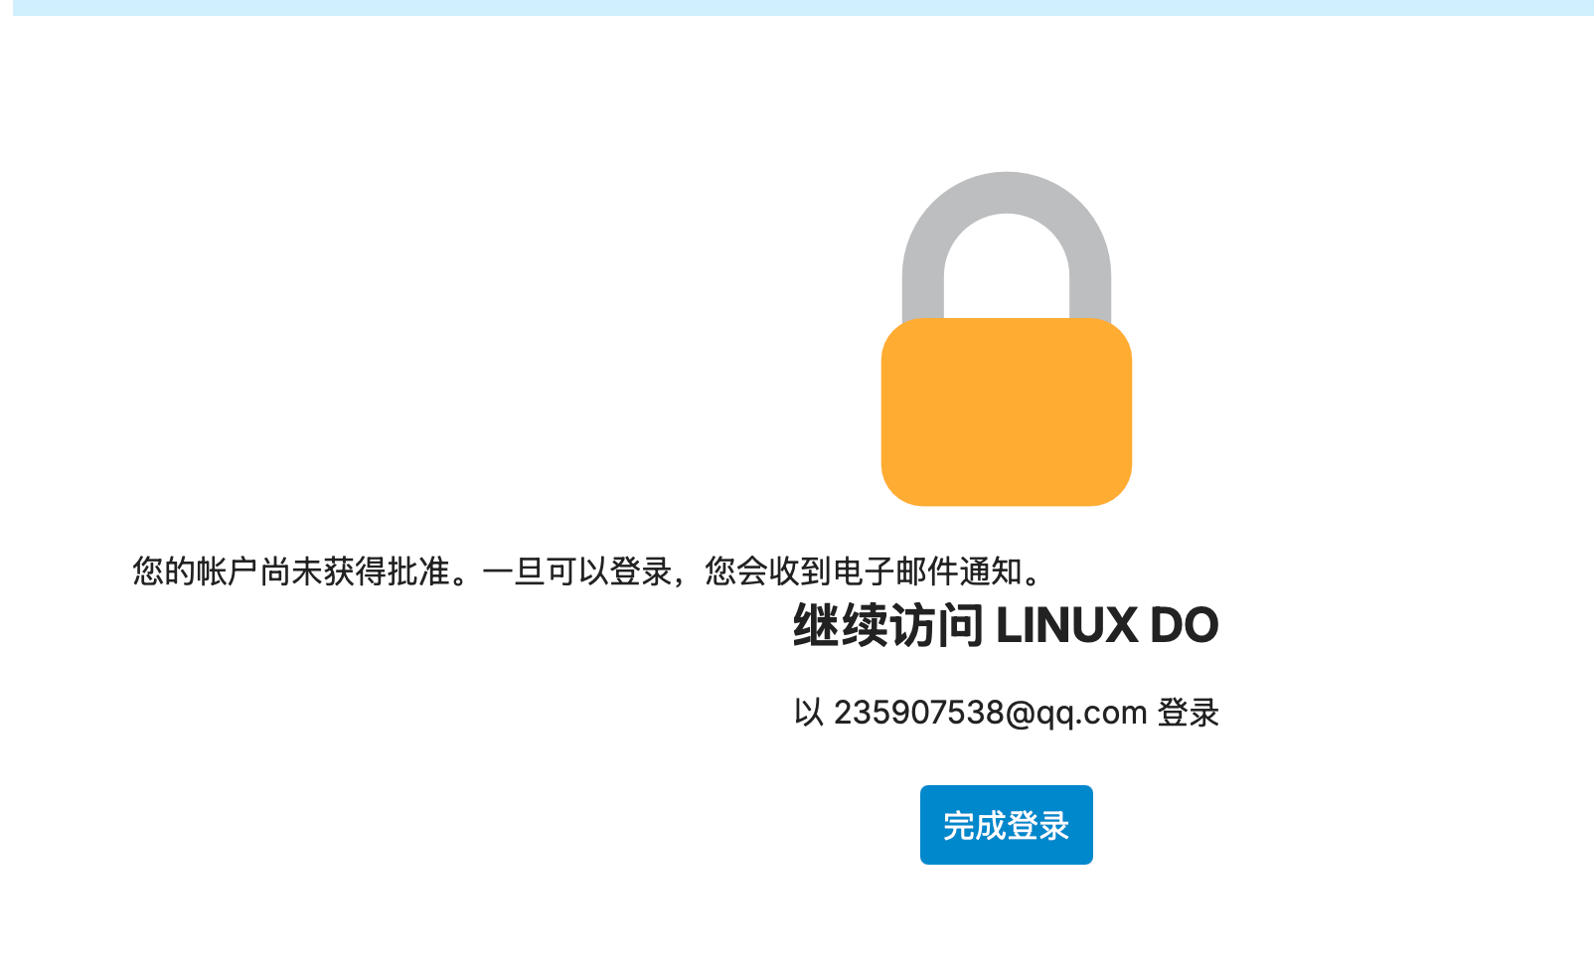Click the words LINUX DO in heading
The image size is (1594, 976).
pyautogui.click(x=1107, y=625)
